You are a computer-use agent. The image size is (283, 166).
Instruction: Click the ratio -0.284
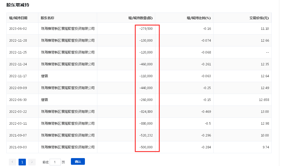point(206,147)
